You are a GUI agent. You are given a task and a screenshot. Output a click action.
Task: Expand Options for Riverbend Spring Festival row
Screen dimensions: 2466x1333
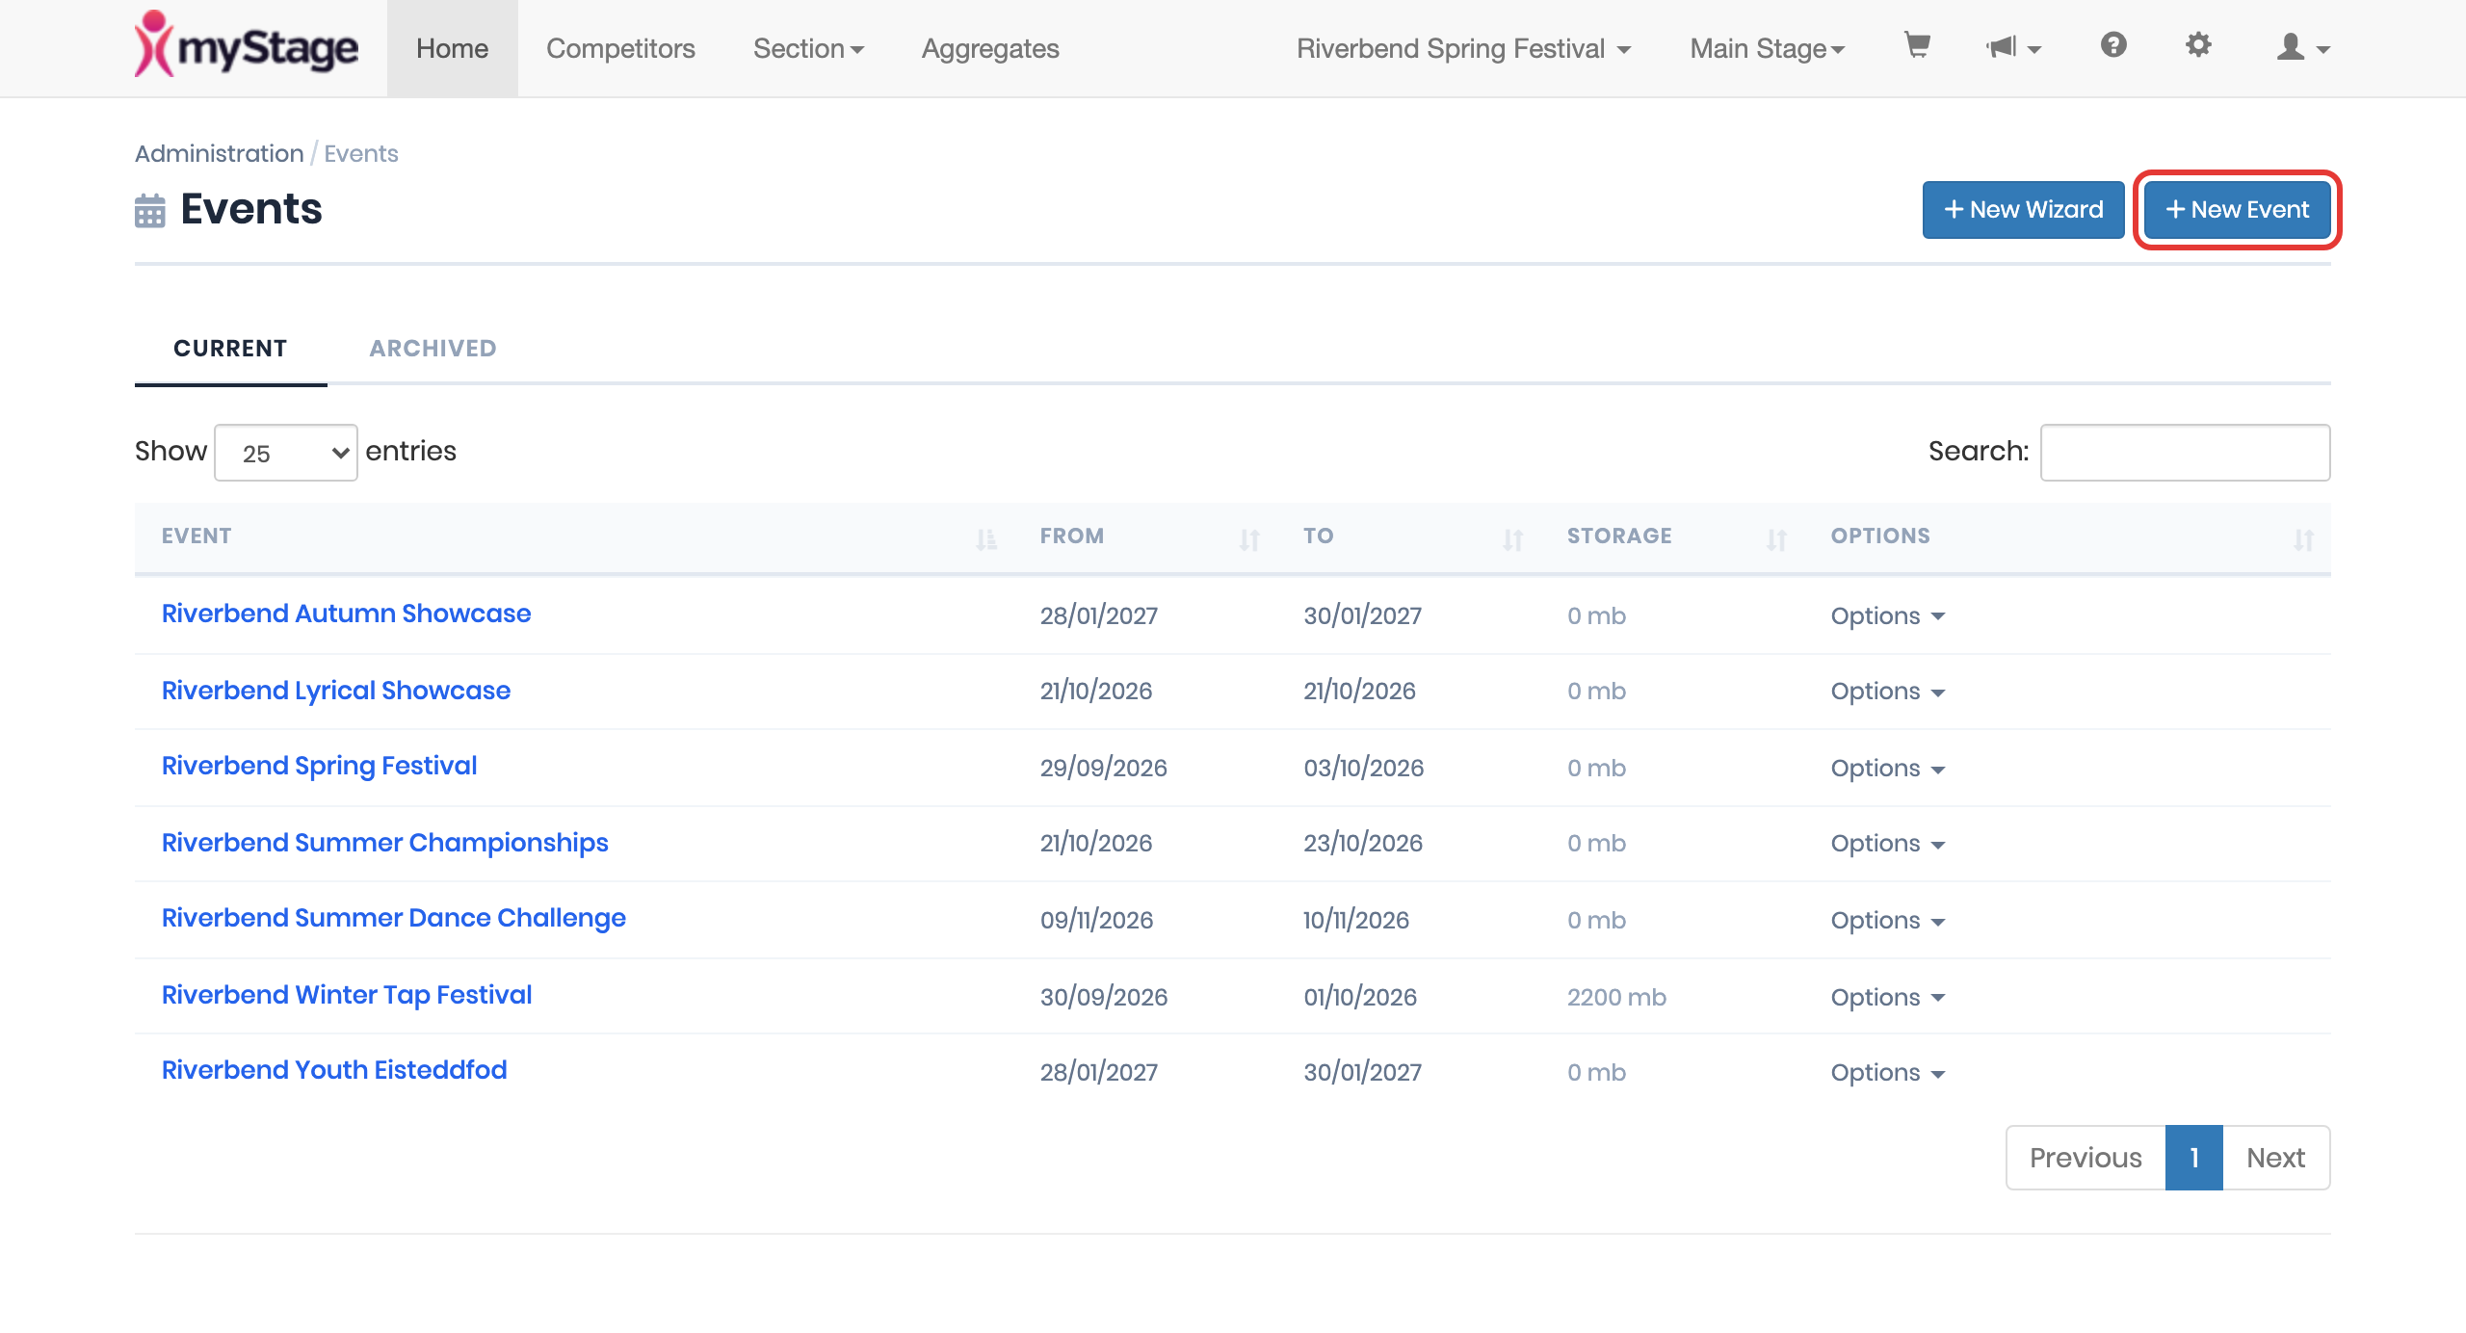[1888, 768]
